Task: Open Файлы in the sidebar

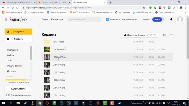Action: pyautogui.click(x=10, y=55)
